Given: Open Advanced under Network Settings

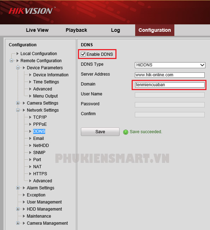Looking at the screenshot, I should click(42, 181).
